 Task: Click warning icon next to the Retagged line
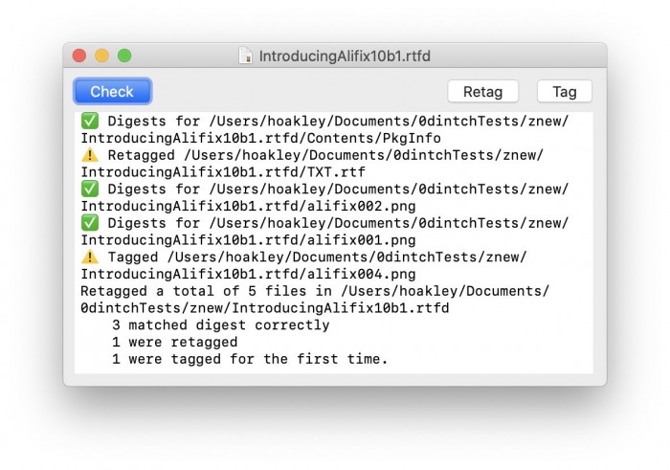pyautogui.click(x=90, y=156)
